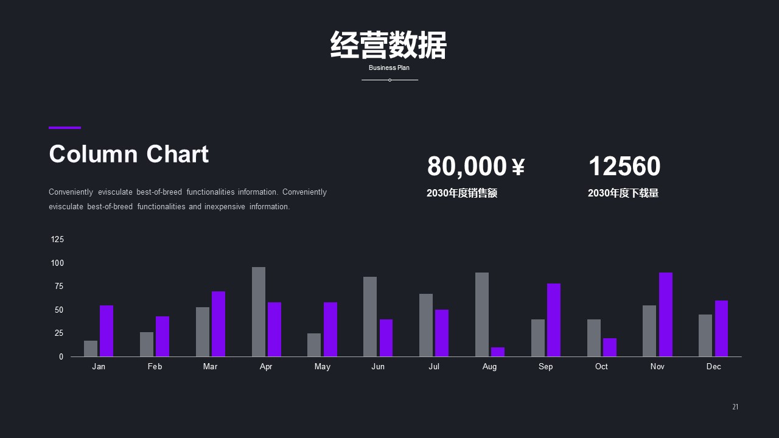
Task: Click the Jul axis label
Action: click(434, 366)
